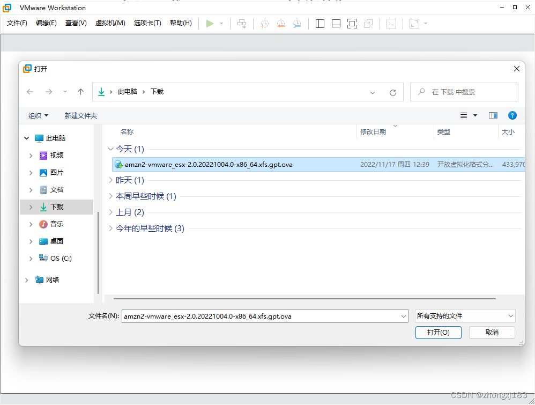Toggle the library panel view
Viewport: 535px width, 405px height.
point(319,24)
